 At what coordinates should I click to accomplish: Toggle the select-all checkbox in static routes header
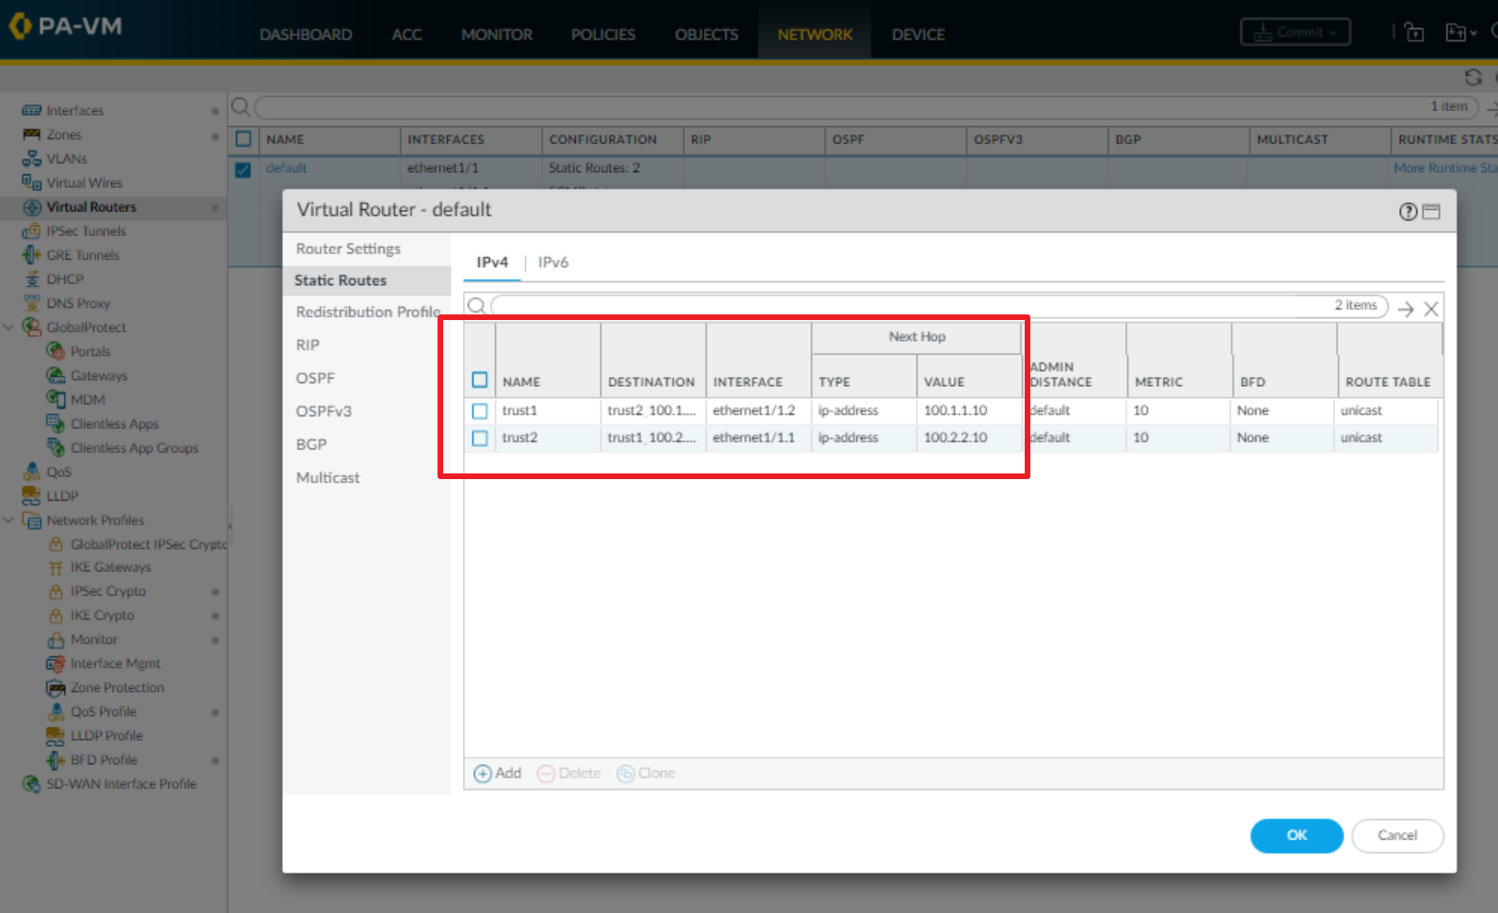click(x=480, y=380)
